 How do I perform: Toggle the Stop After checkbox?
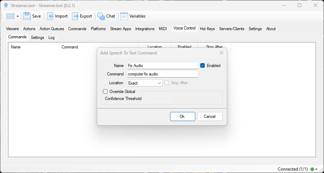tap(167, 83)
